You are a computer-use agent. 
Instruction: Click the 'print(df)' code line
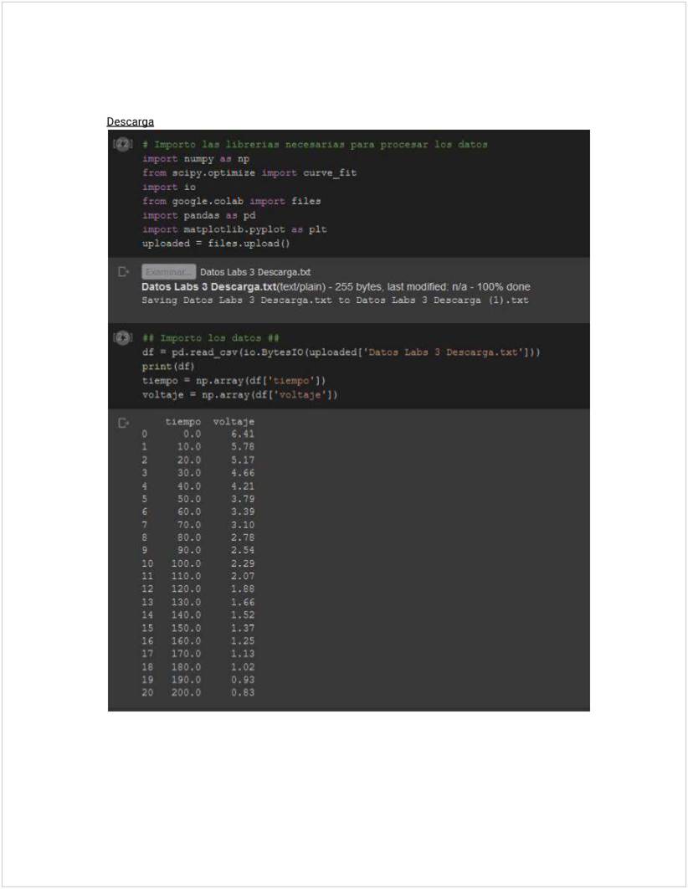click(167, 367)
